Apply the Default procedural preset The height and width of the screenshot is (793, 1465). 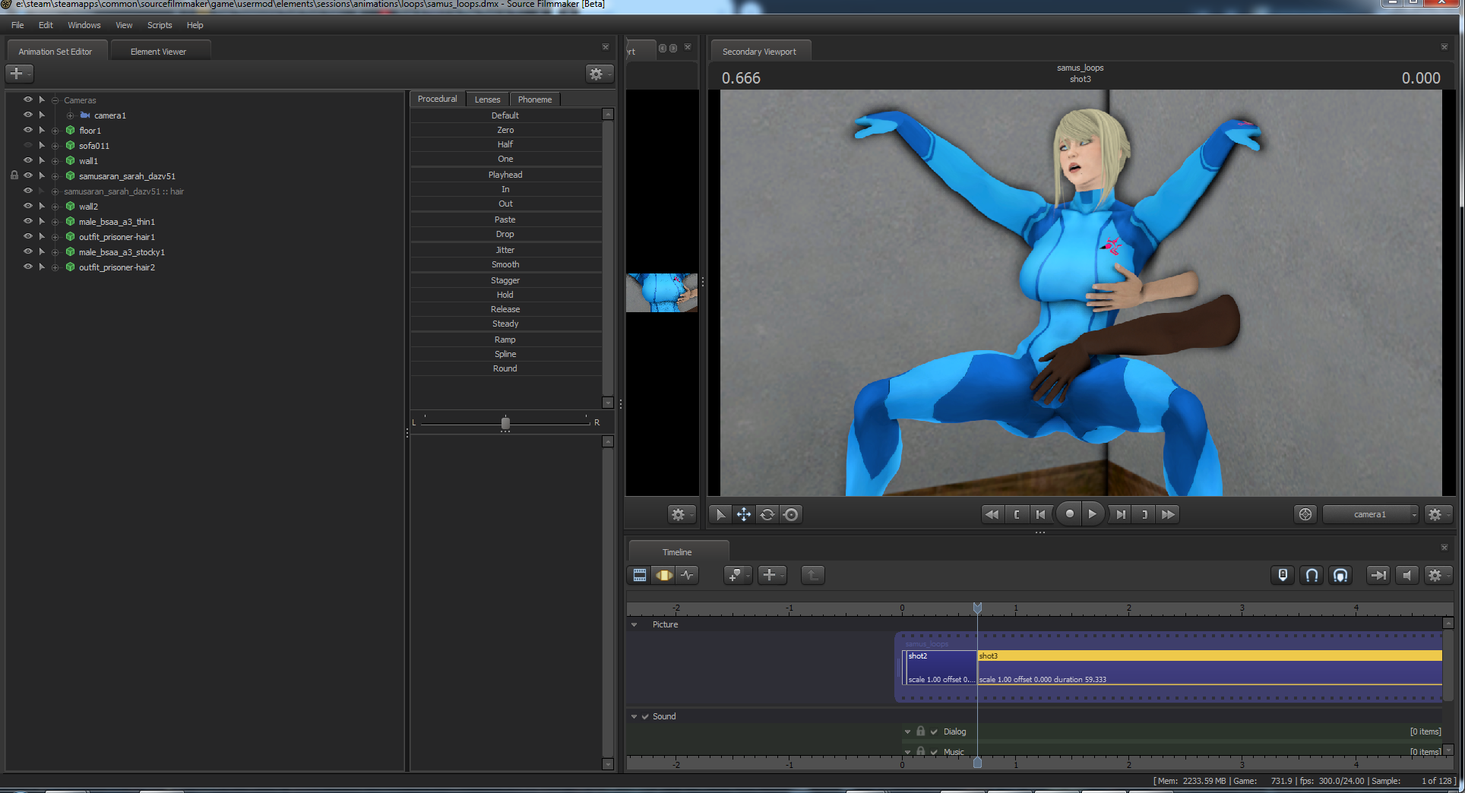point(505,115)
